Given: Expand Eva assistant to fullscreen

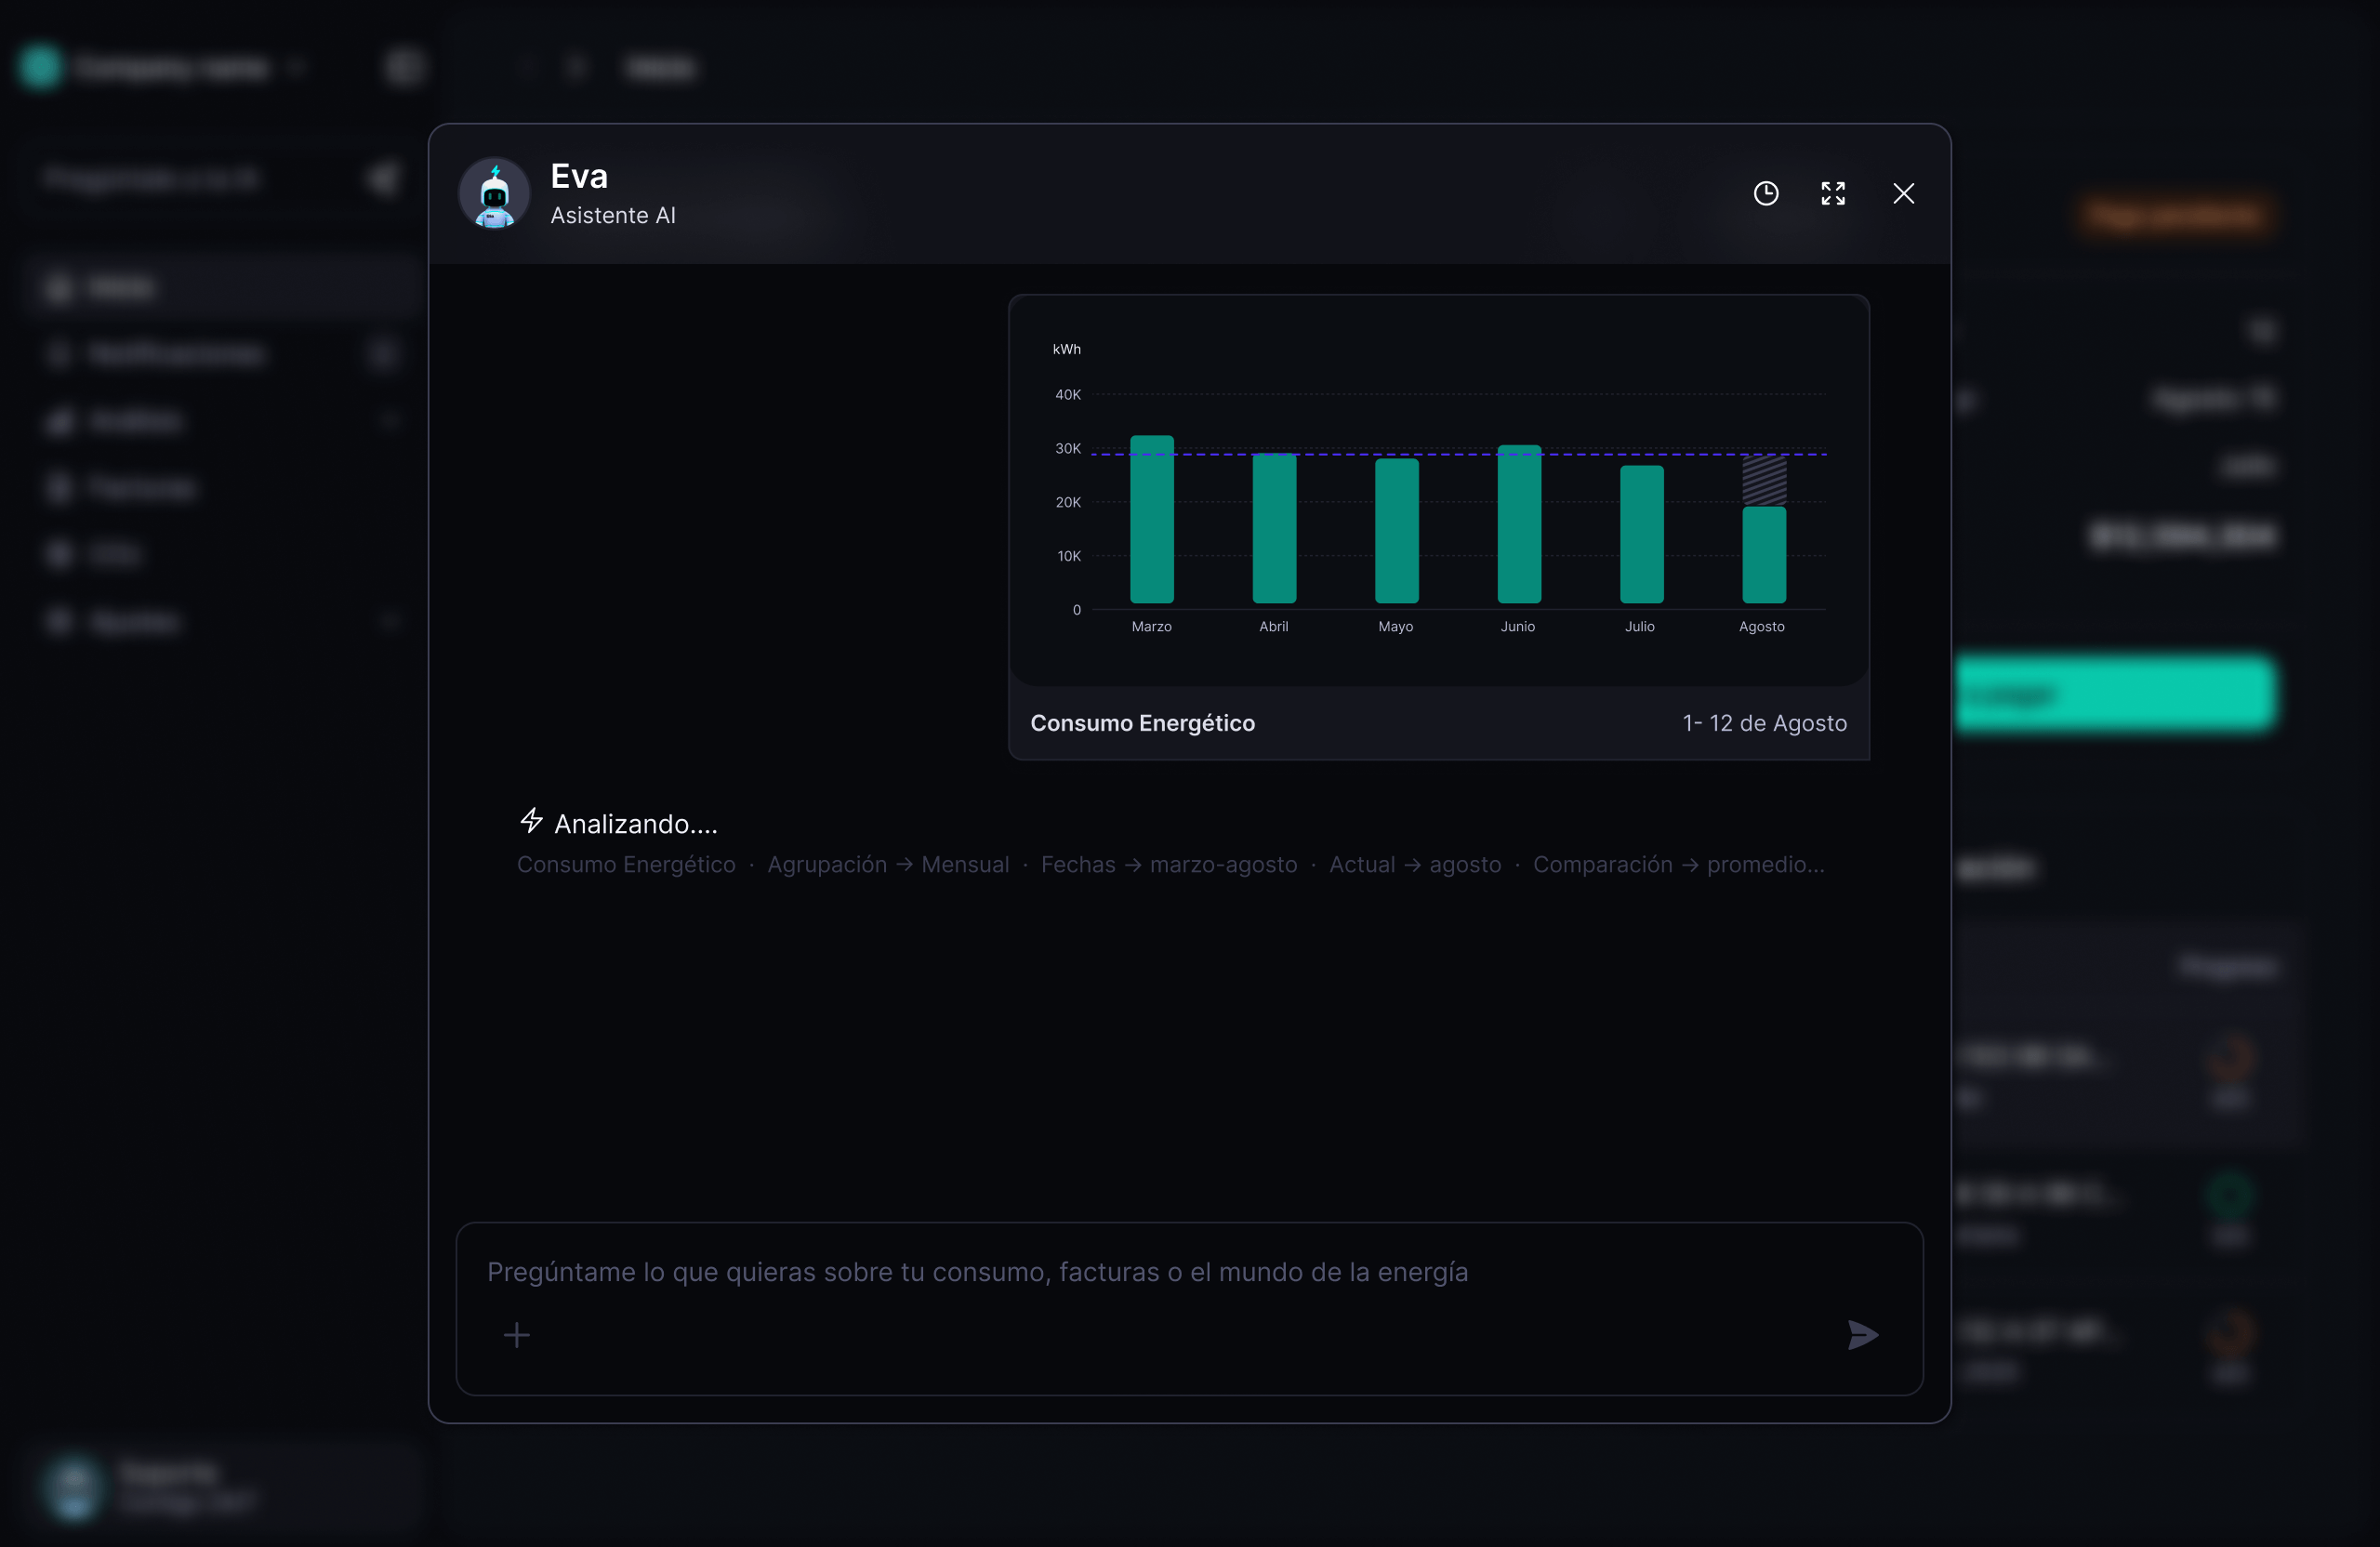Looking at the screenshot, I should click(1833, 193).
